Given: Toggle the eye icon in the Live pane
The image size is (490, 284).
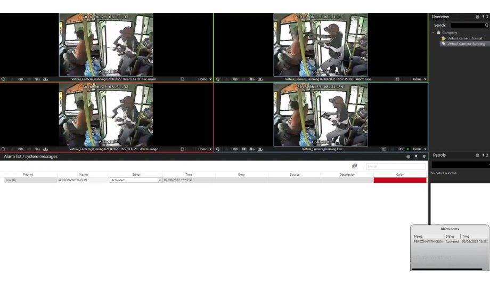Looking at the screenshot, I should (x=235, y=149).
